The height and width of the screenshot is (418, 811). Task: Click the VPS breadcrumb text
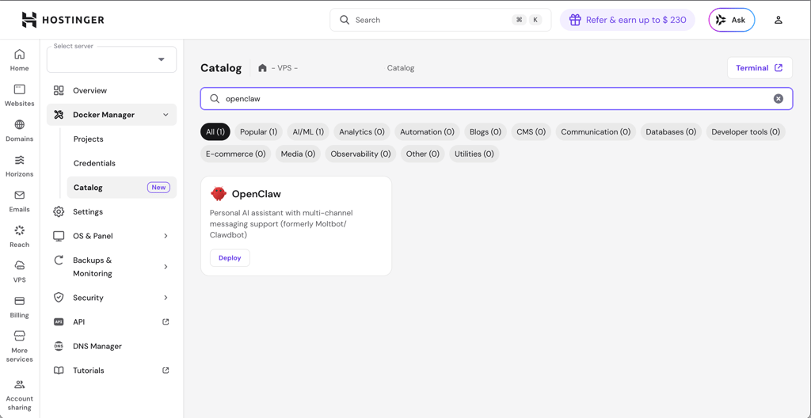(284, 68)
